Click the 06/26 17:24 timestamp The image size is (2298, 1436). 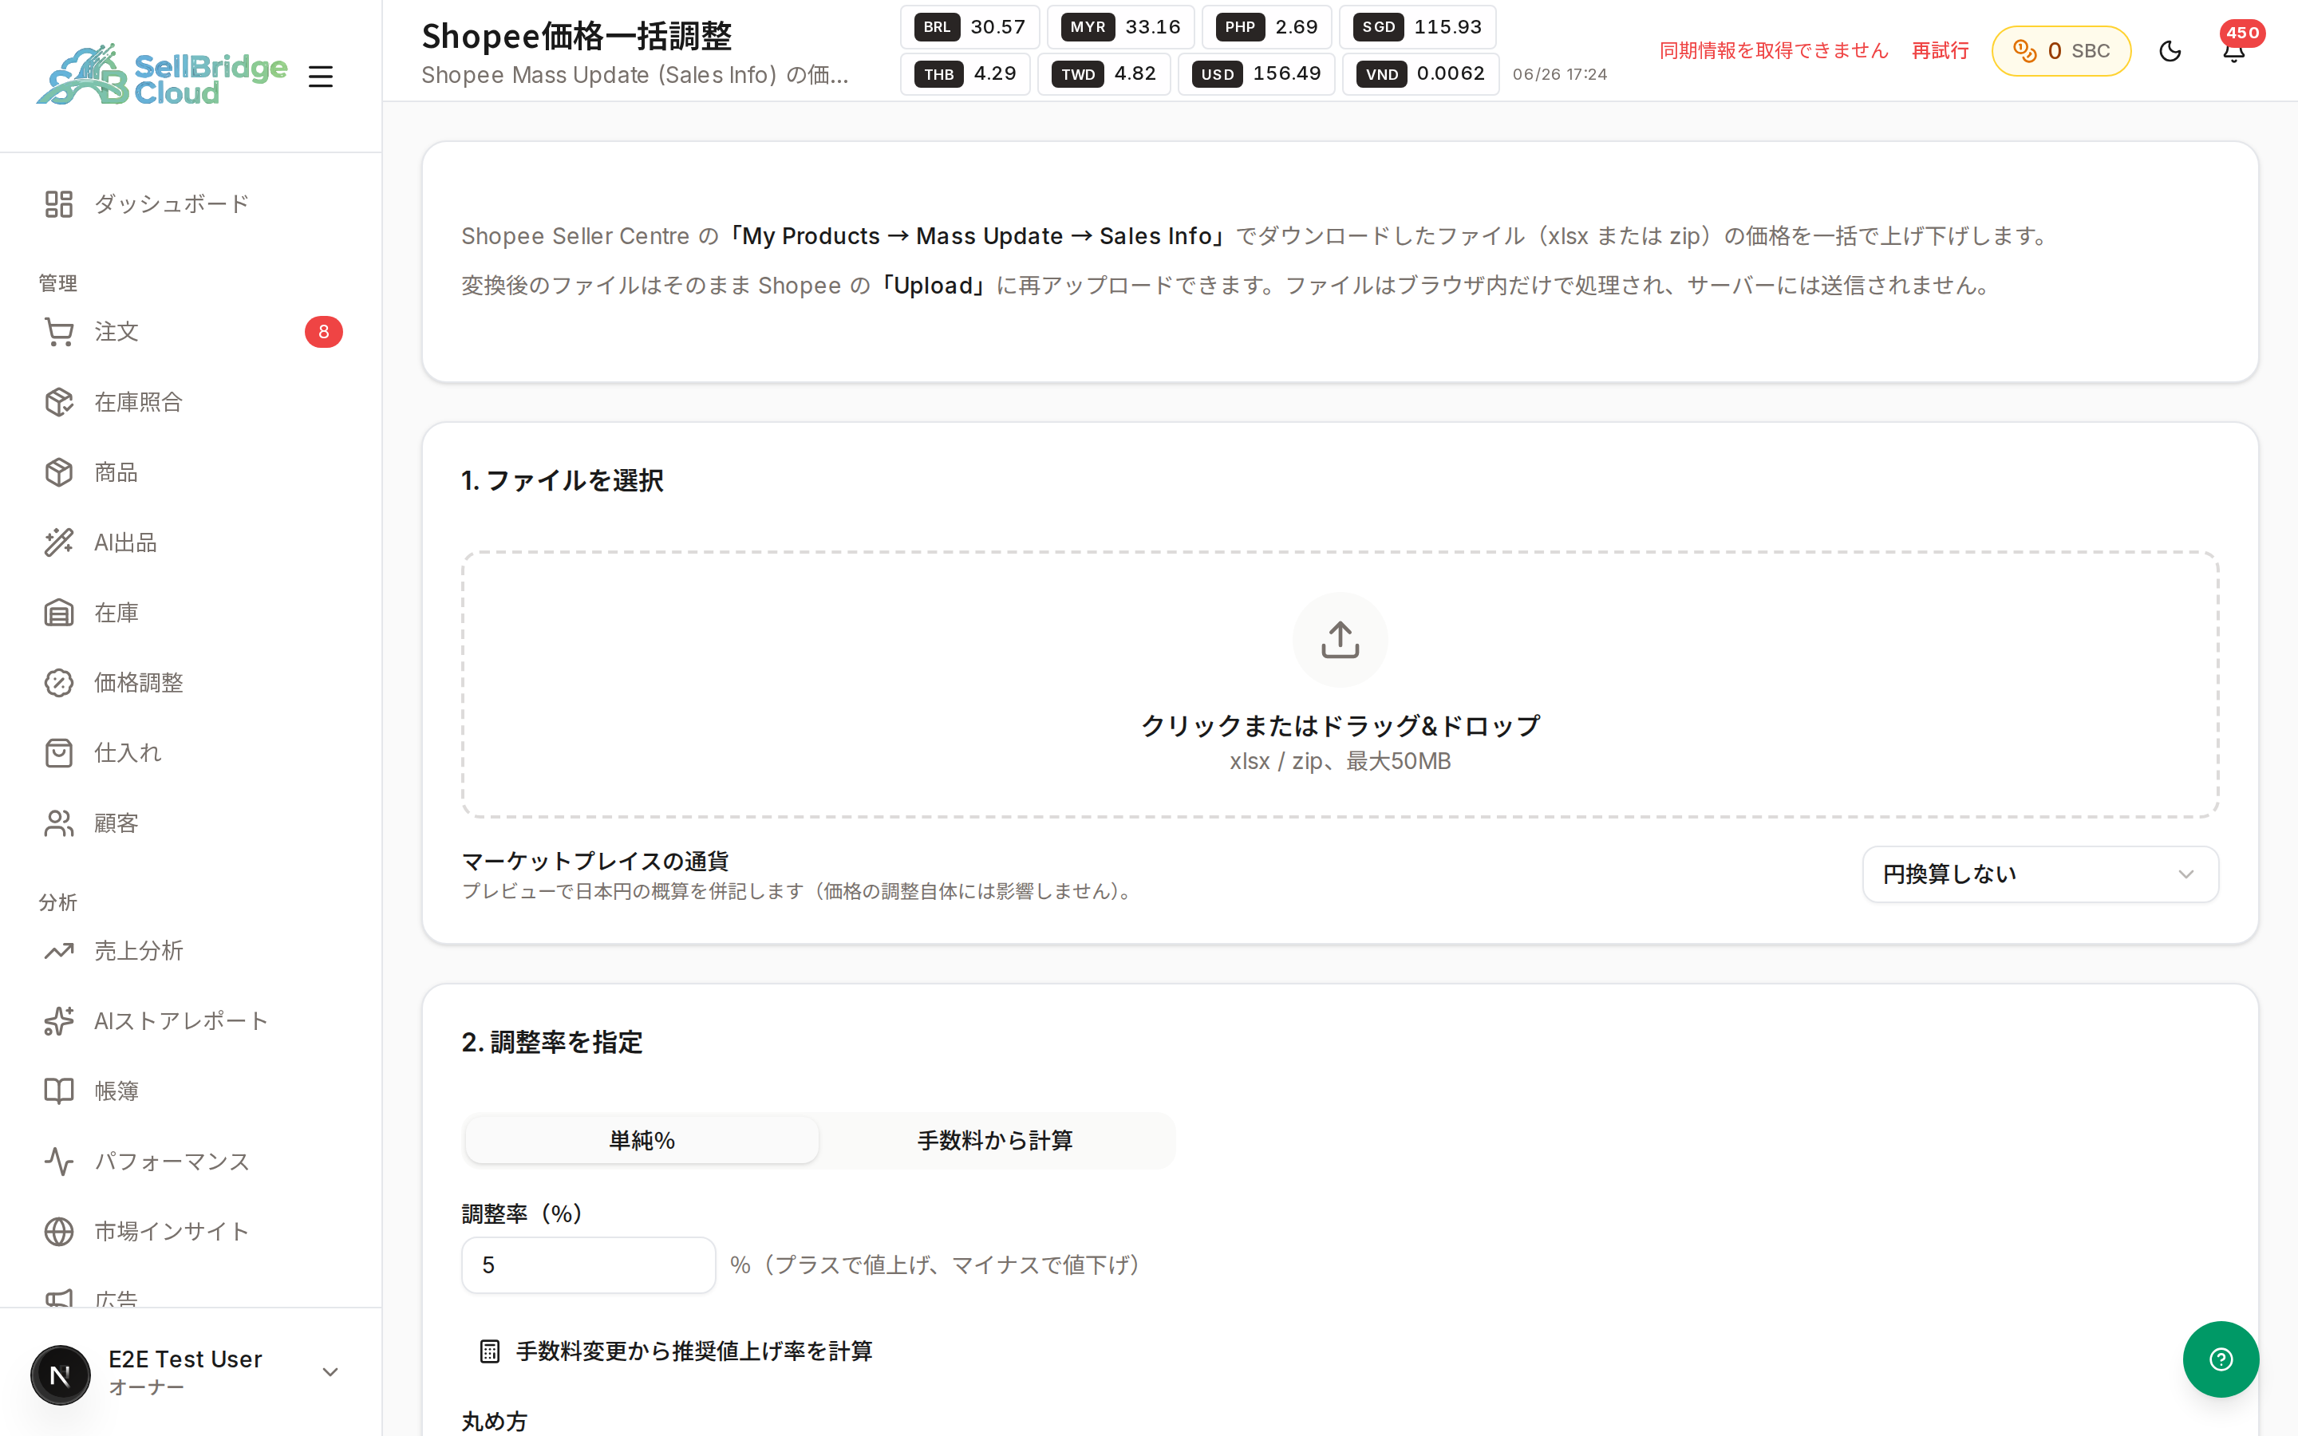[x=1559, y=74]
